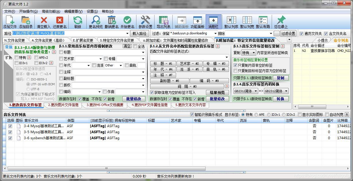Screen dimensions: 353x181
Task: Switch to N.文件名变更 tab
Action: (x=15, y=40)
